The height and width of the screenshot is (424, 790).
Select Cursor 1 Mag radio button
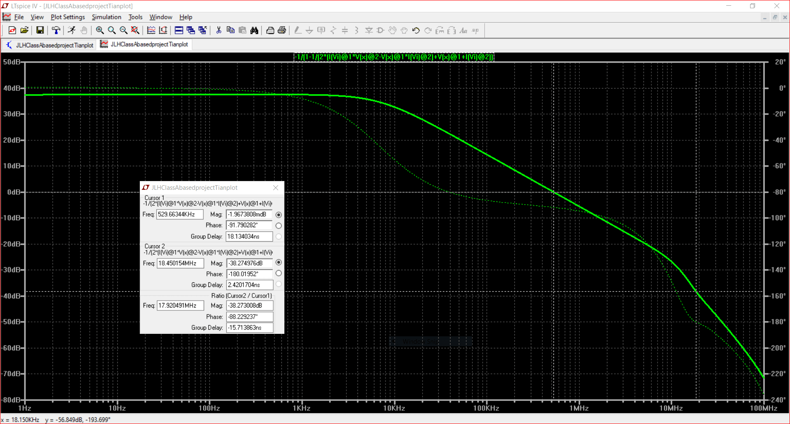(x=279, y=215)
